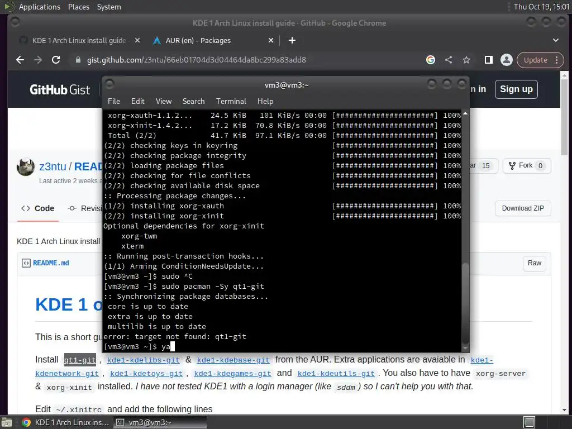This screenshot has height=429, width=572.
Task: Open Chrome's three-dot menu beside Update
Action: 557,60
